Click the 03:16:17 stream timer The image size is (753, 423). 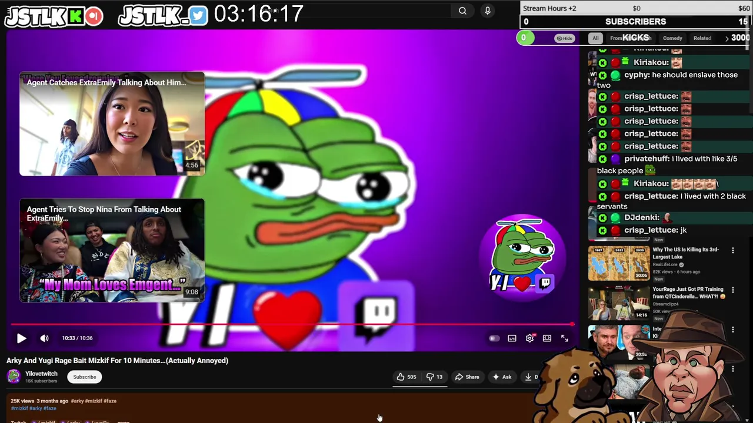[259, 14]
